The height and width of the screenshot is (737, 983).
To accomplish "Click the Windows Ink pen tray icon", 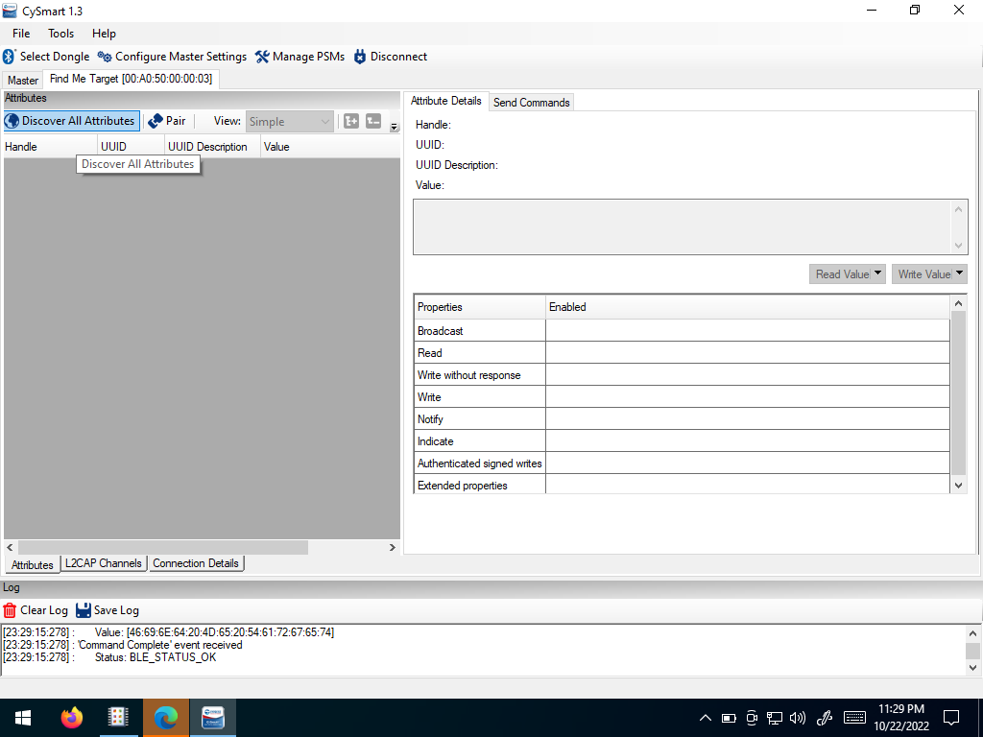I will (x=825, y=718).
